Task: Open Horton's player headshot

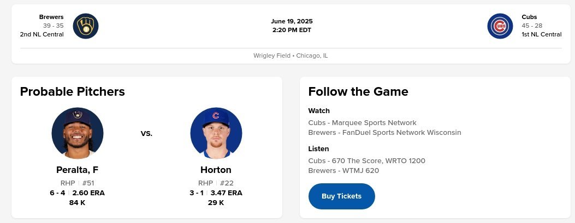Action: pyautogui.click(x=216, y=133)
